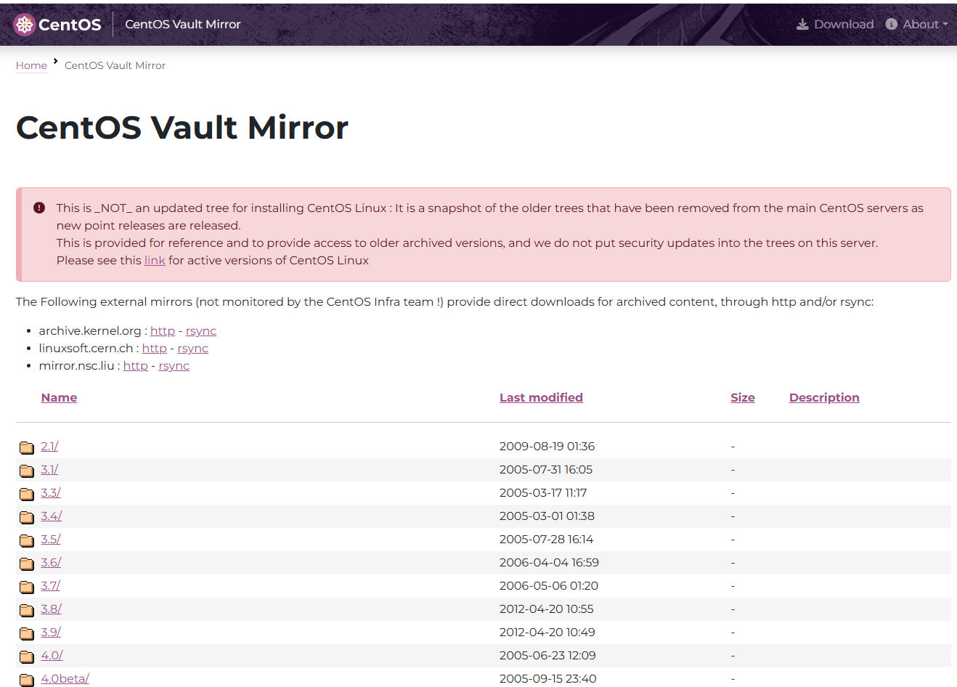
Task: Open the 3.9/ directory
Action: (51, 632)
